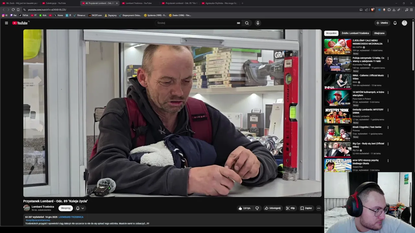Bookmark this page in the address bar
This screenshot has height=233, width=415.
(x=18, y=10)
